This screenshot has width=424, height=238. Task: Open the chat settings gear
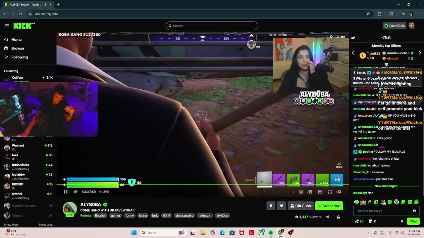point(402,221)
